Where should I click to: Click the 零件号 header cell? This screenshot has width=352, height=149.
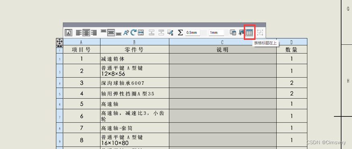(135, 50)
